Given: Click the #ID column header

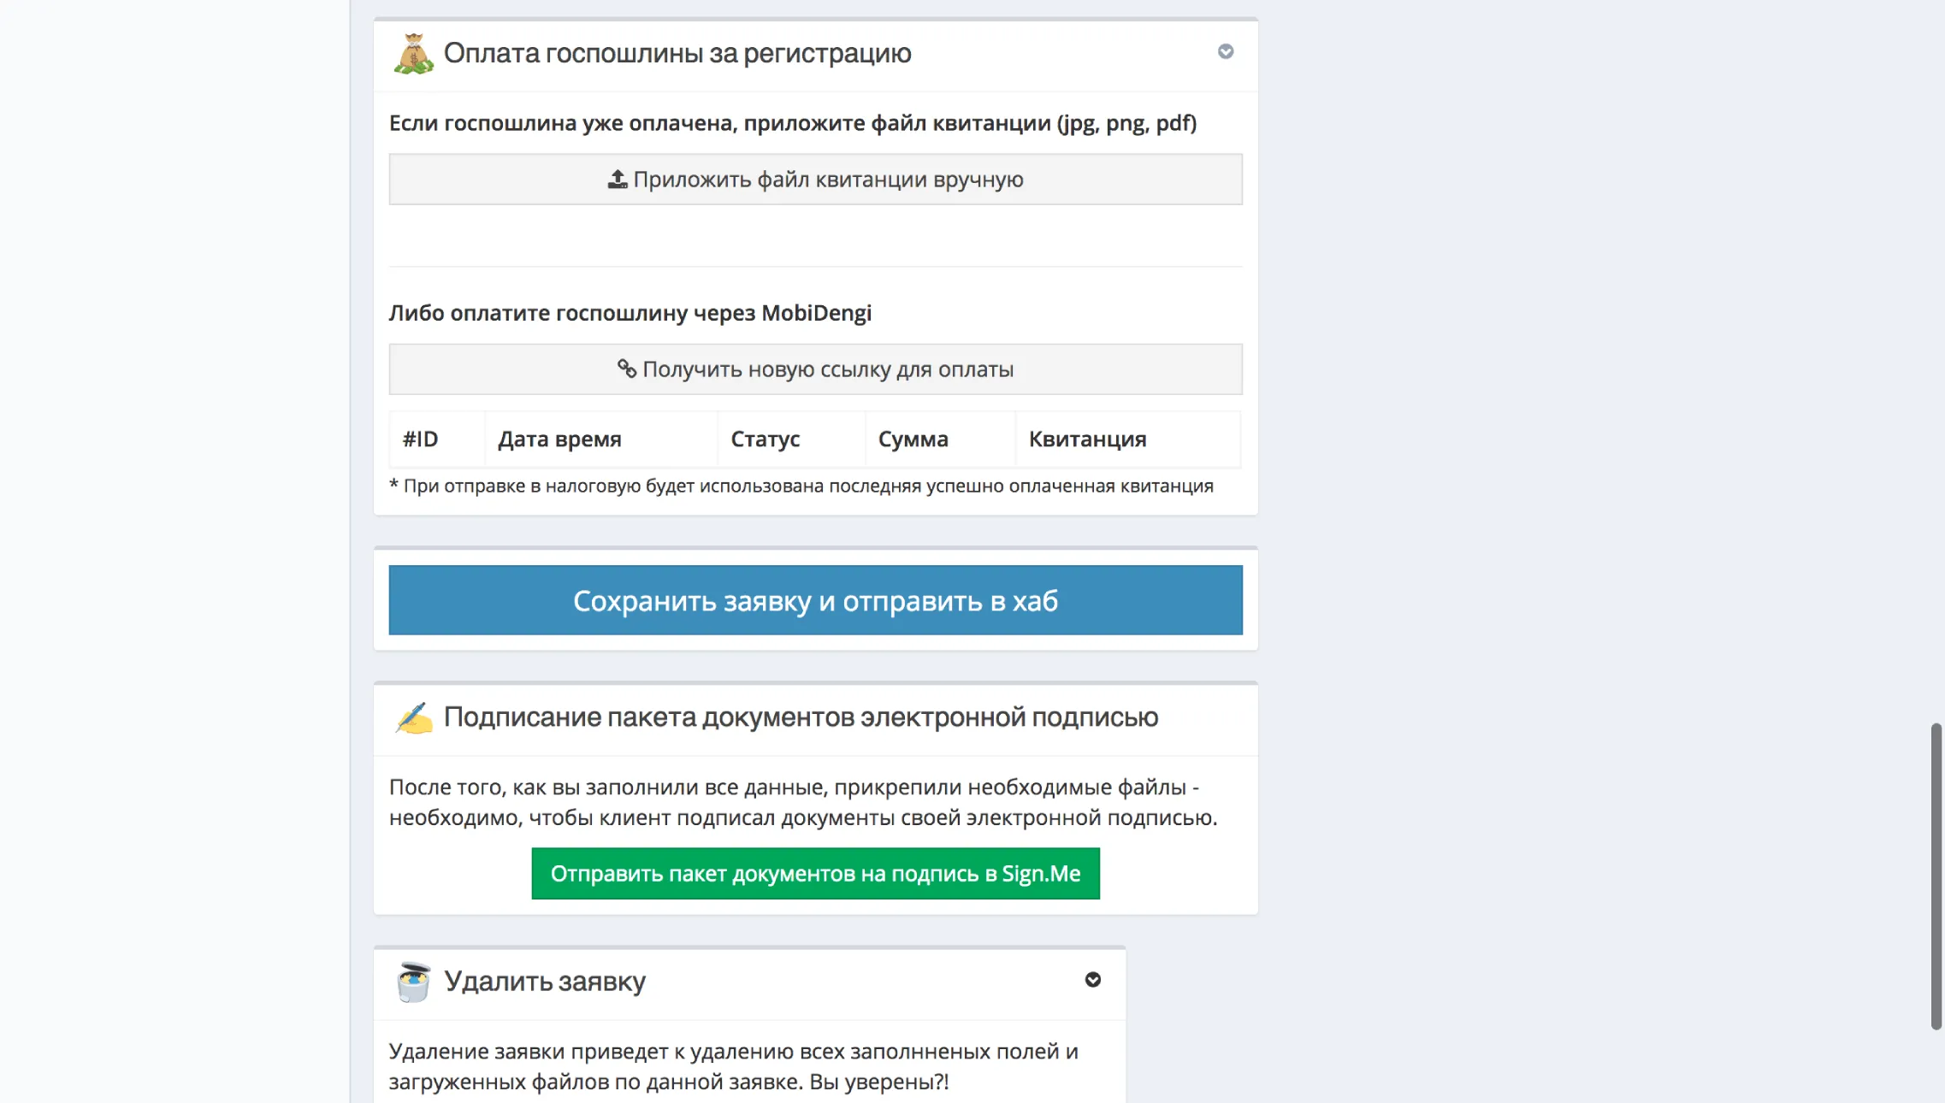Looking at the screenshot, I should [x=420, y=439].
